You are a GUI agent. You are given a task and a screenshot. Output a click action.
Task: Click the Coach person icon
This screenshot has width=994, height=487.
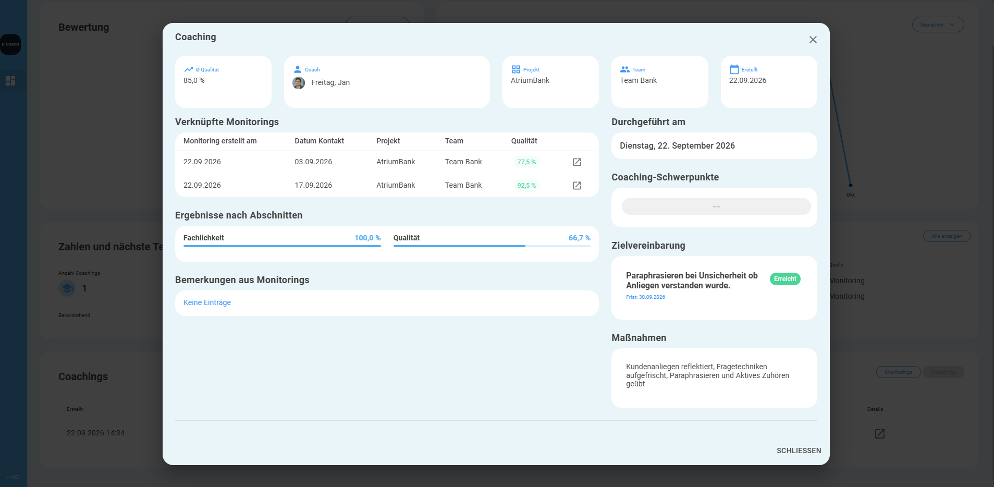click(298, 69)
